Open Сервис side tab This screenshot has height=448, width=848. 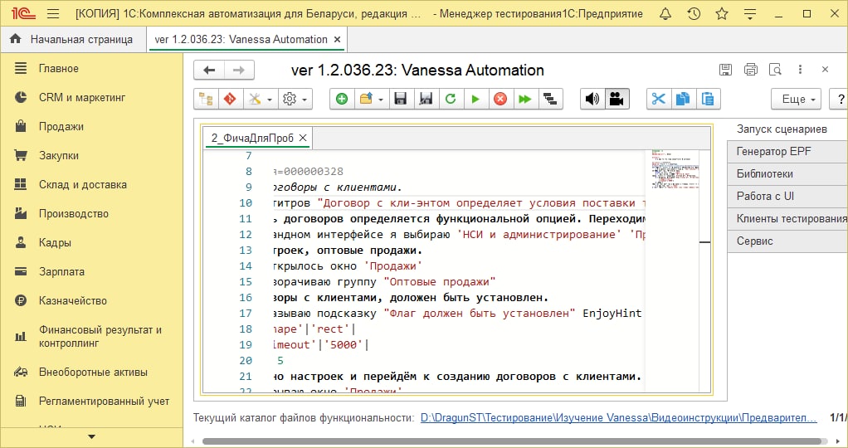tap(787, 241)
